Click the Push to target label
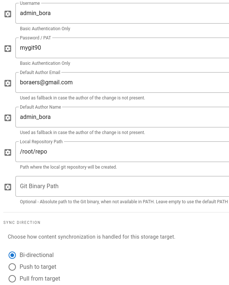Image resolution: width=229 pixels, height=285 pixels. (38, 267)
